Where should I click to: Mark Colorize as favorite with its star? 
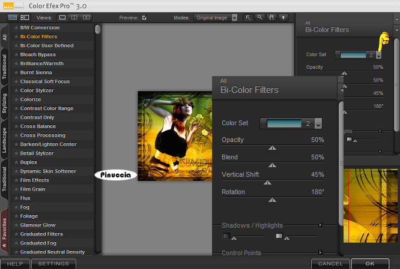[x=16, y=99]
